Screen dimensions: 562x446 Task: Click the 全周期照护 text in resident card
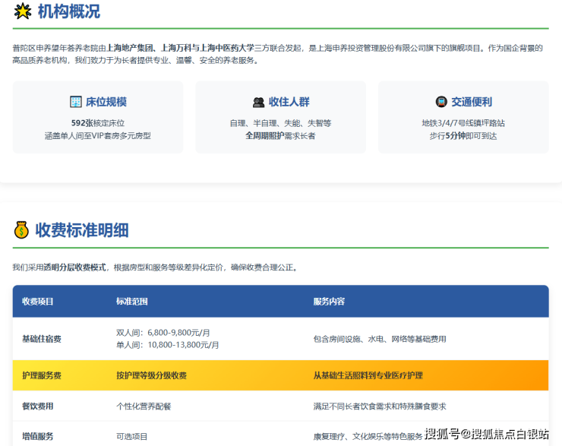tap(263, 135)
